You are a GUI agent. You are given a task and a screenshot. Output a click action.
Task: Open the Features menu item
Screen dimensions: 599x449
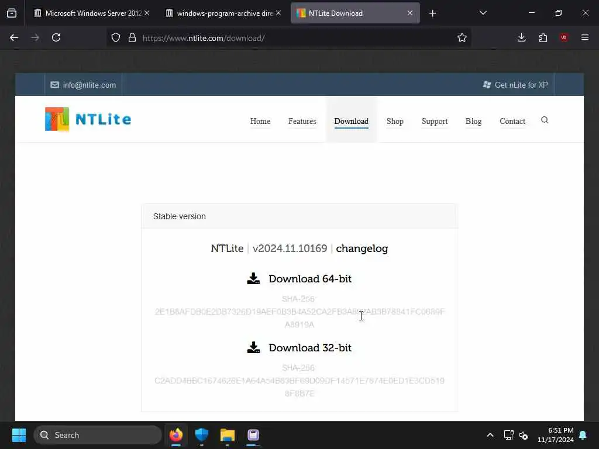(302, 121)
